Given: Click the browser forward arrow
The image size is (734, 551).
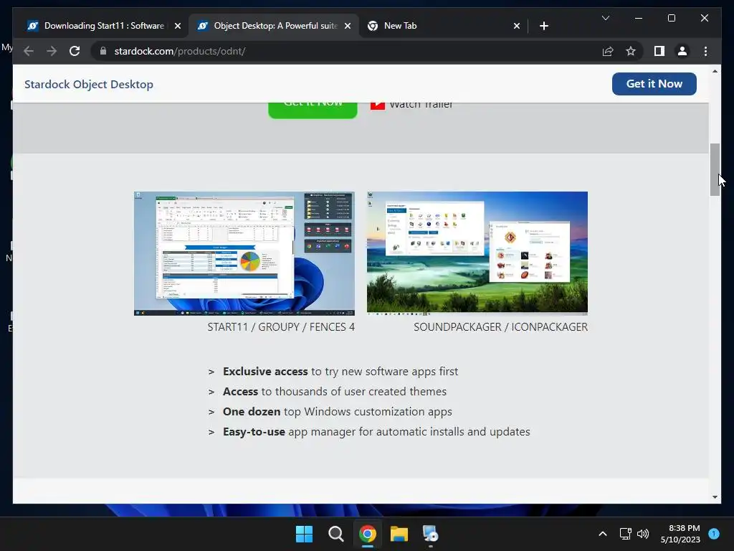Looking at the screenshot, I should tap(52, 51).
